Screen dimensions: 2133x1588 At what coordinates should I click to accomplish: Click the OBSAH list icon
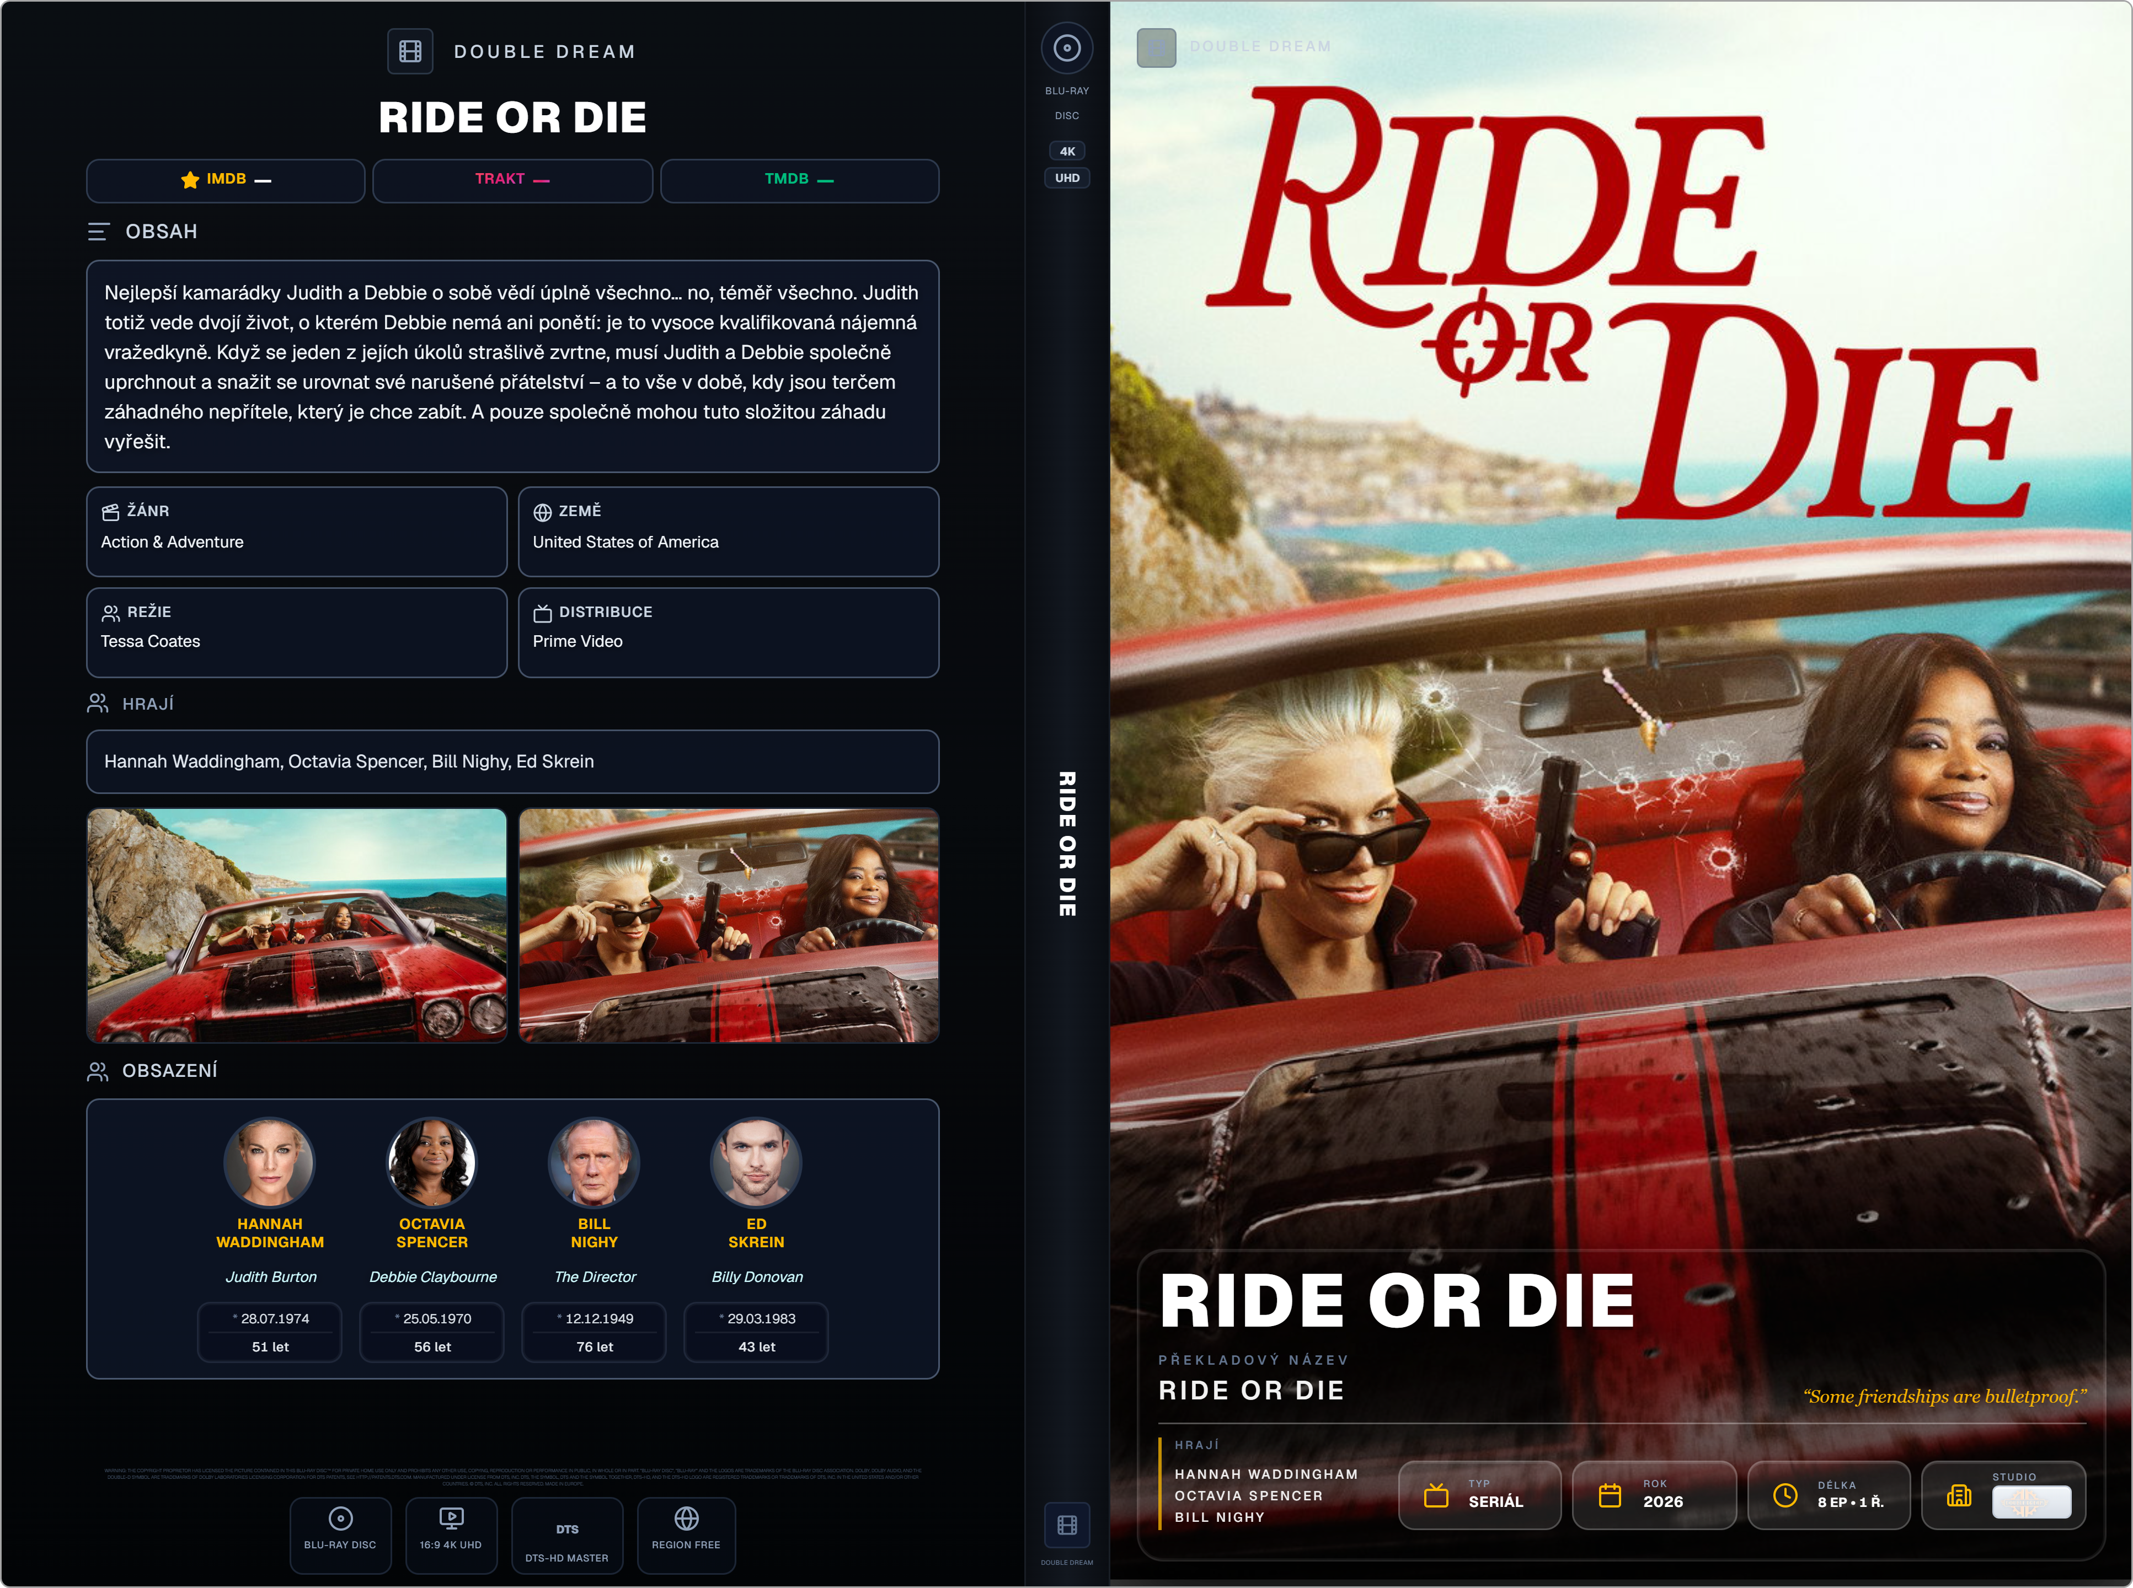[x=98, y=232]
